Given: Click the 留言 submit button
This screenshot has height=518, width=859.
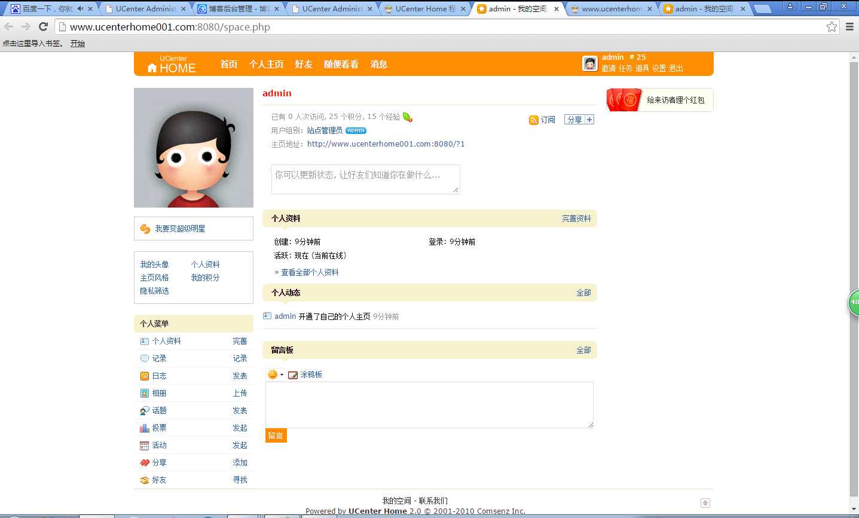Looking at the screenshot, I should click(x=276, y=435).
